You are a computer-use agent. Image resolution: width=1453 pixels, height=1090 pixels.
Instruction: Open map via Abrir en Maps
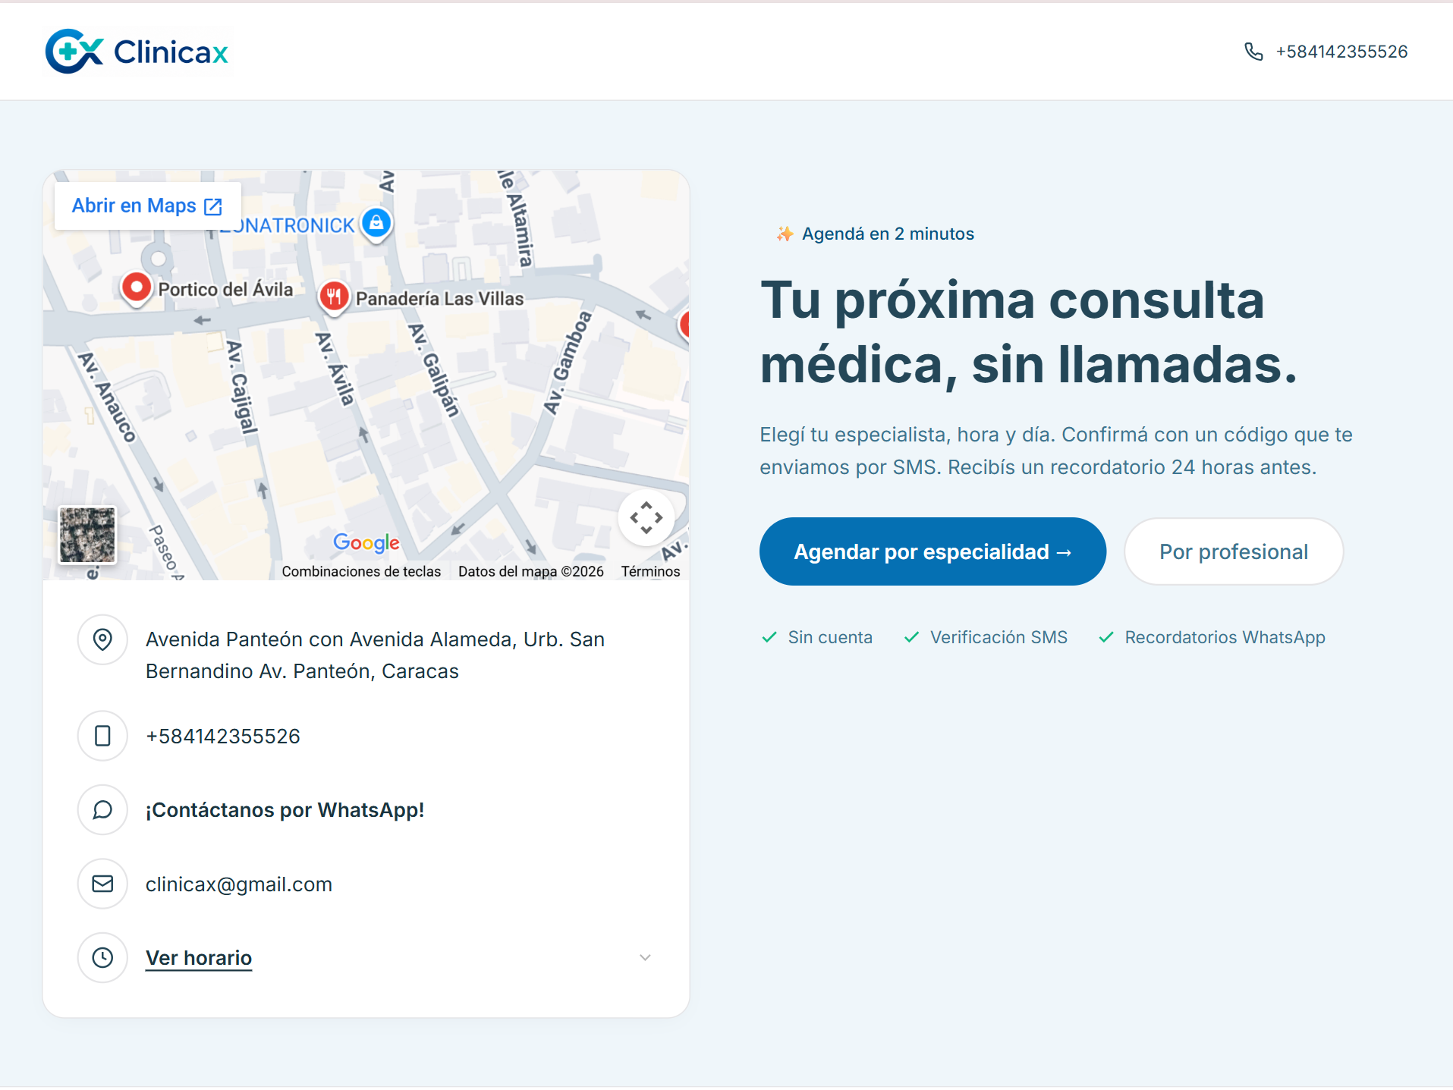147,206
